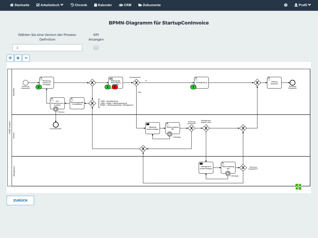This screenshot has width=318, height=238.
Task: Open the Chronik link
Action: point(79,5)
